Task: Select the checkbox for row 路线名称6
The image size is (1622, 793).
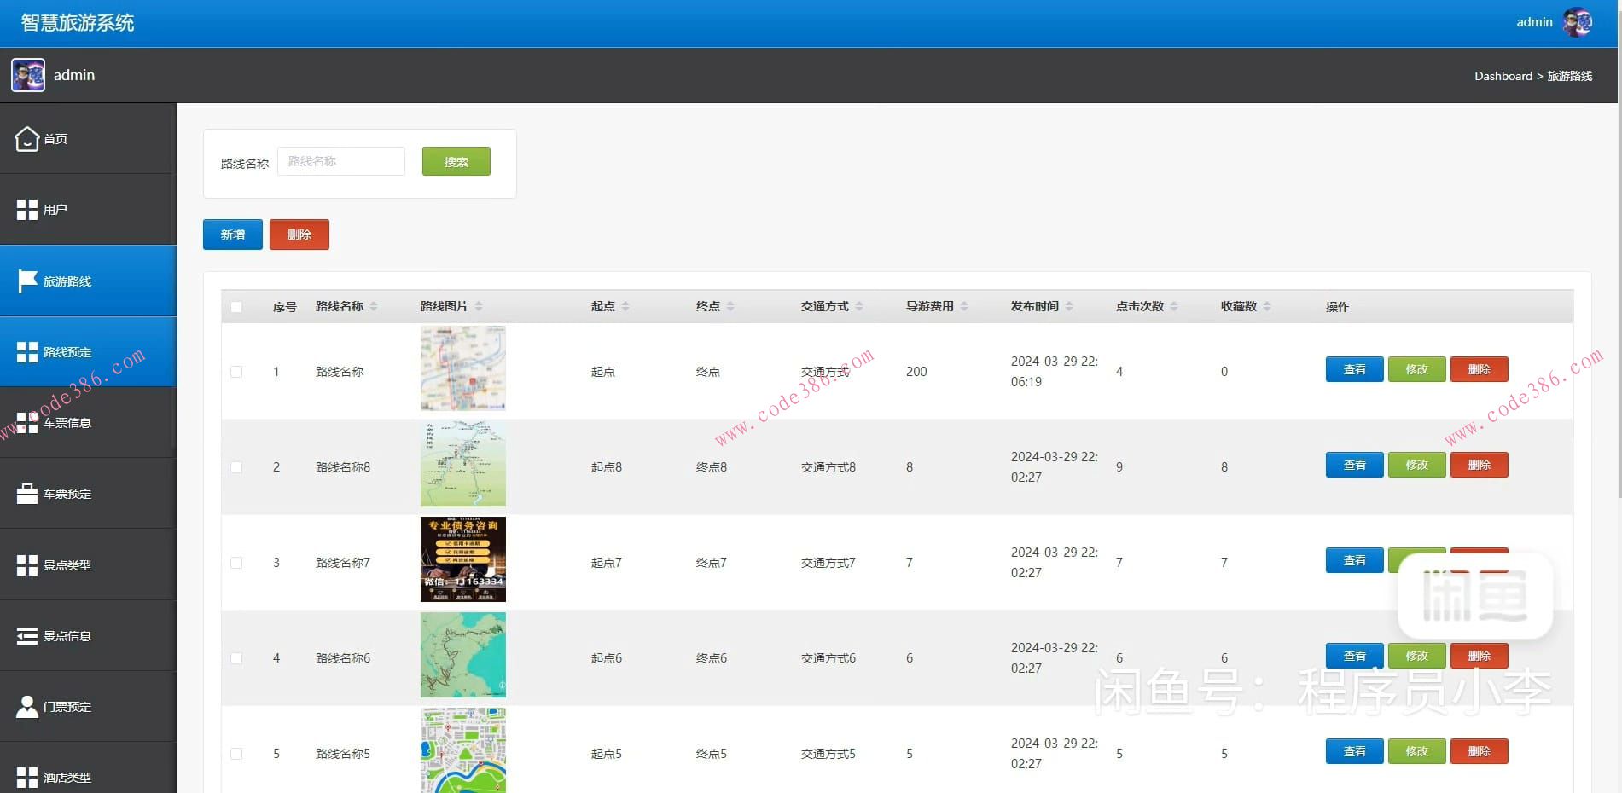Action: click(236, 658)
